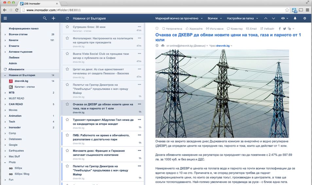Viewport: 312px width, 185px height.
Task: Click the plus icon to add subscription
Action: 54,18
